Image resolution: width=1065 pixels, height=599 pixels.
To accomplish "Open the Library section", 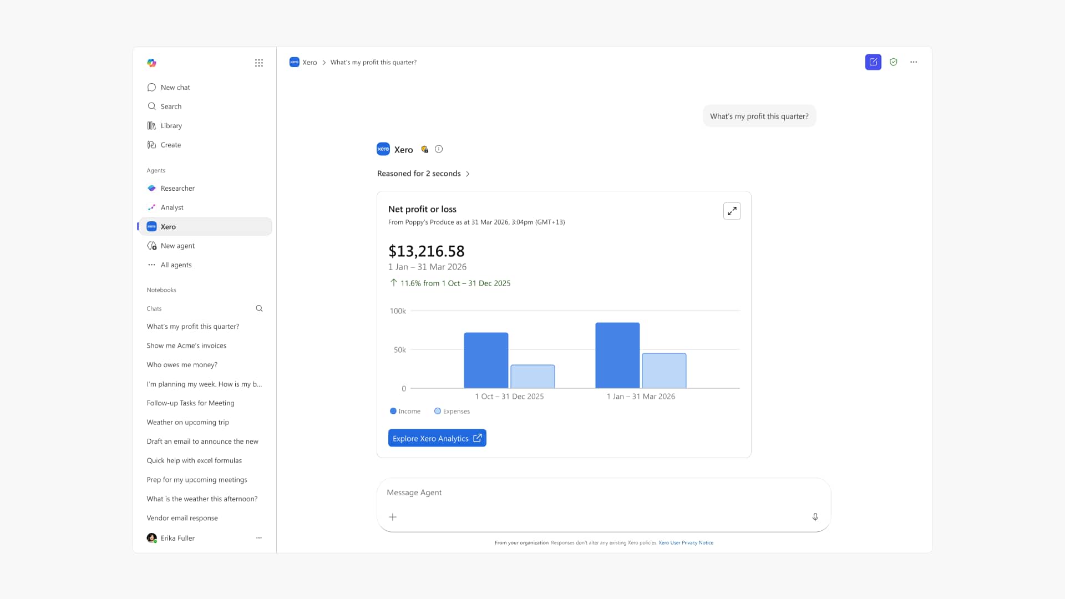I will click(205, 126).
